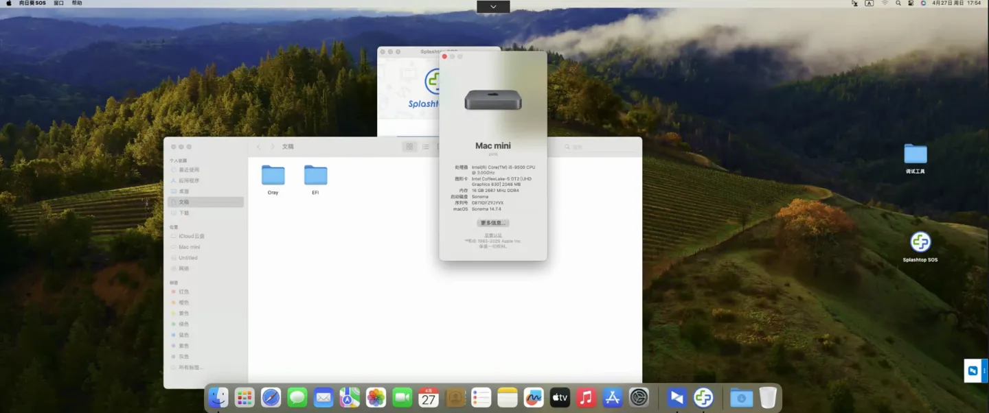
Task: Click the Spotlight search magnifier in menu bar
Action: [898, 3]
